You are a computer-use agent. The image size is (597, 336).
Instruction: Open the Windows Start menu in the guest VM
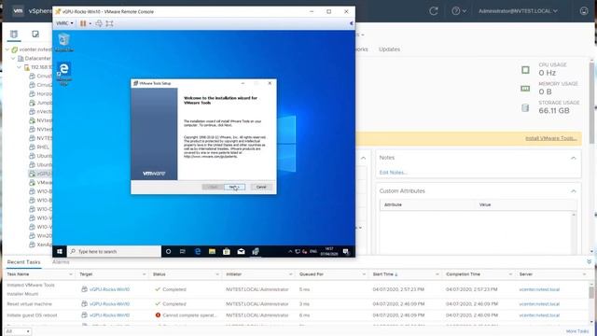point(60,251)
